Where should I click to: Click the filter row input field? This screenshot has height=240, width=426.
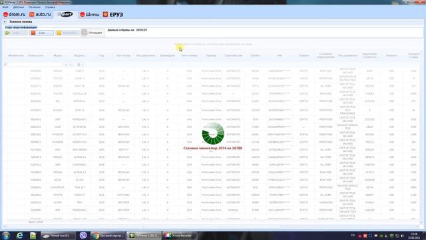pos(35,65)
